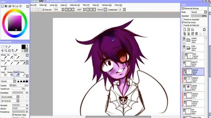Open the círculo simple brush shape dropdown
The image size is (211, 118).
pyautogui.click(x=18, y=97)
